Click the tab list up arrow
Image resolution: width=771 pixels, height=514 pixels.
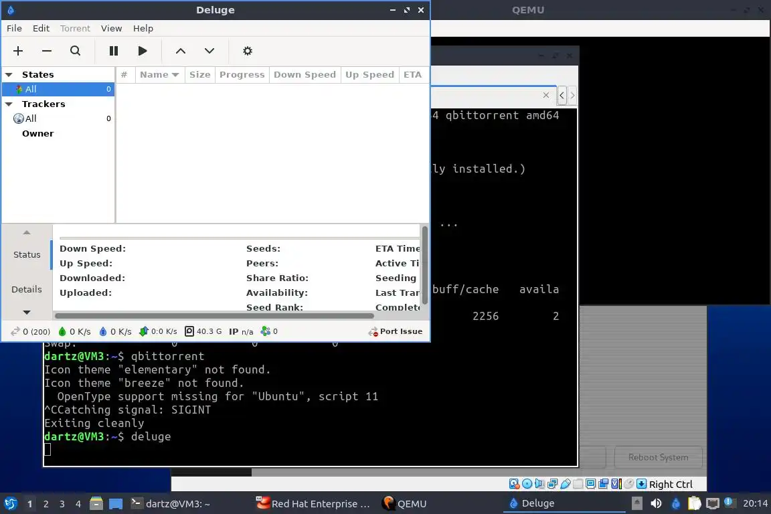point(27,233)
